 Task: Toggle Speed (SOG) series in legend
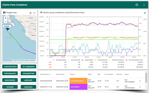[87, 60]
